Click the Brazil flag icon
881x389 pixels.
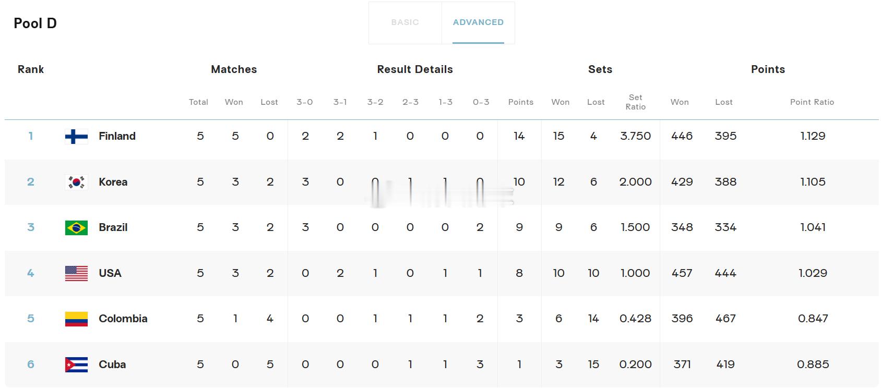[76, 228]
